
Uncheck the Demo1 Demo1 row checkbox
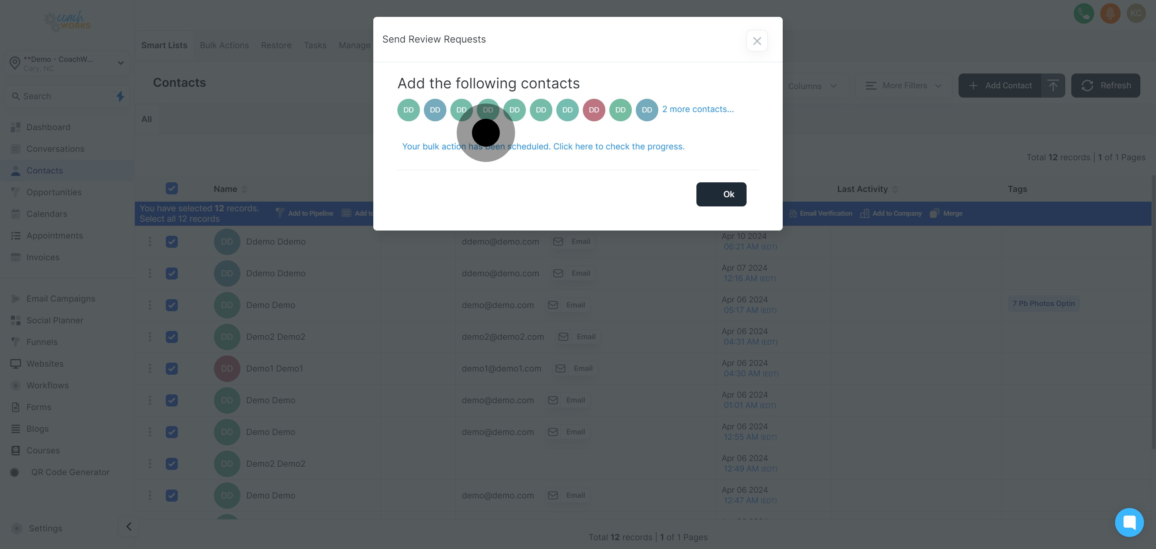[172, 369]
